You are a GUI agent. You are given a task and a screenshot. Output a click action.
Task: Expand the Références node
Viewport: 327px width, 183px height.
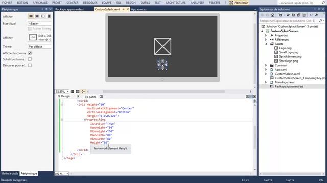click(266, 40)
